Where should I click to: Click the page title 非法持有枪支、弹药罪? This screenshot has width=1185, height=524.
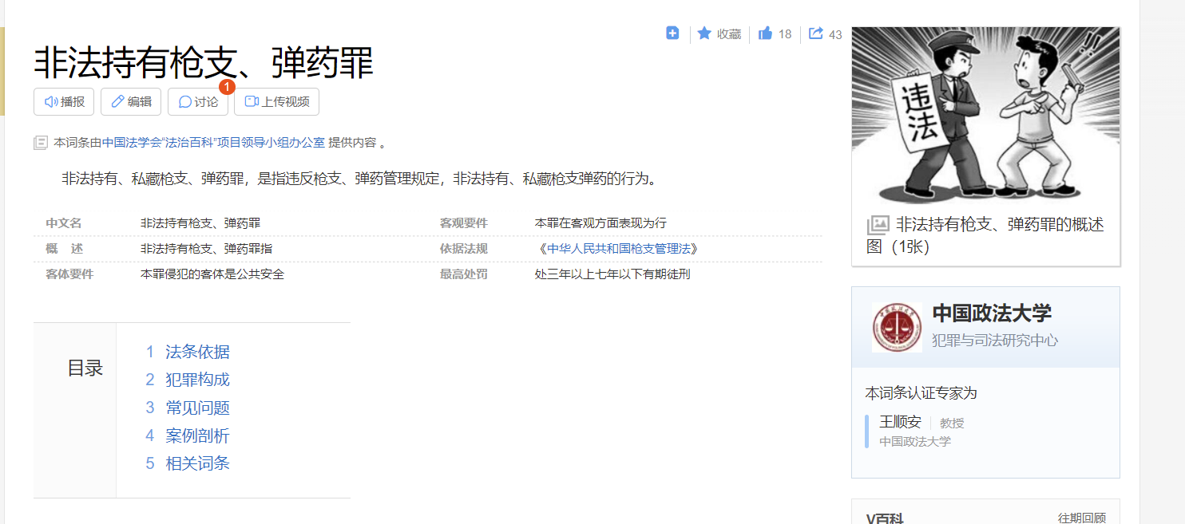(204, 62)
